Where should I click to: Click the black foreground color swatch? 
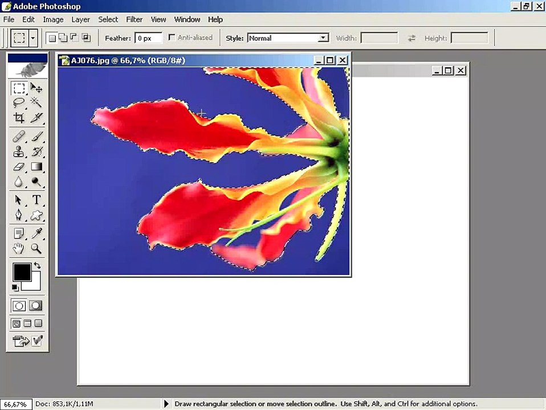tap(21, 271)
